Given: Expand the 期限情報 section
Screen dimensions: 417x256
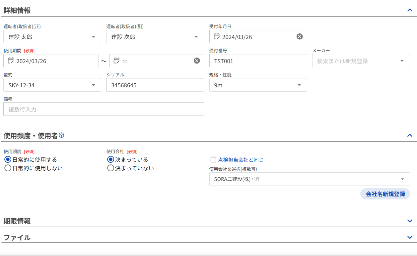Looking at the screenshot, I should tap(410, 221).
